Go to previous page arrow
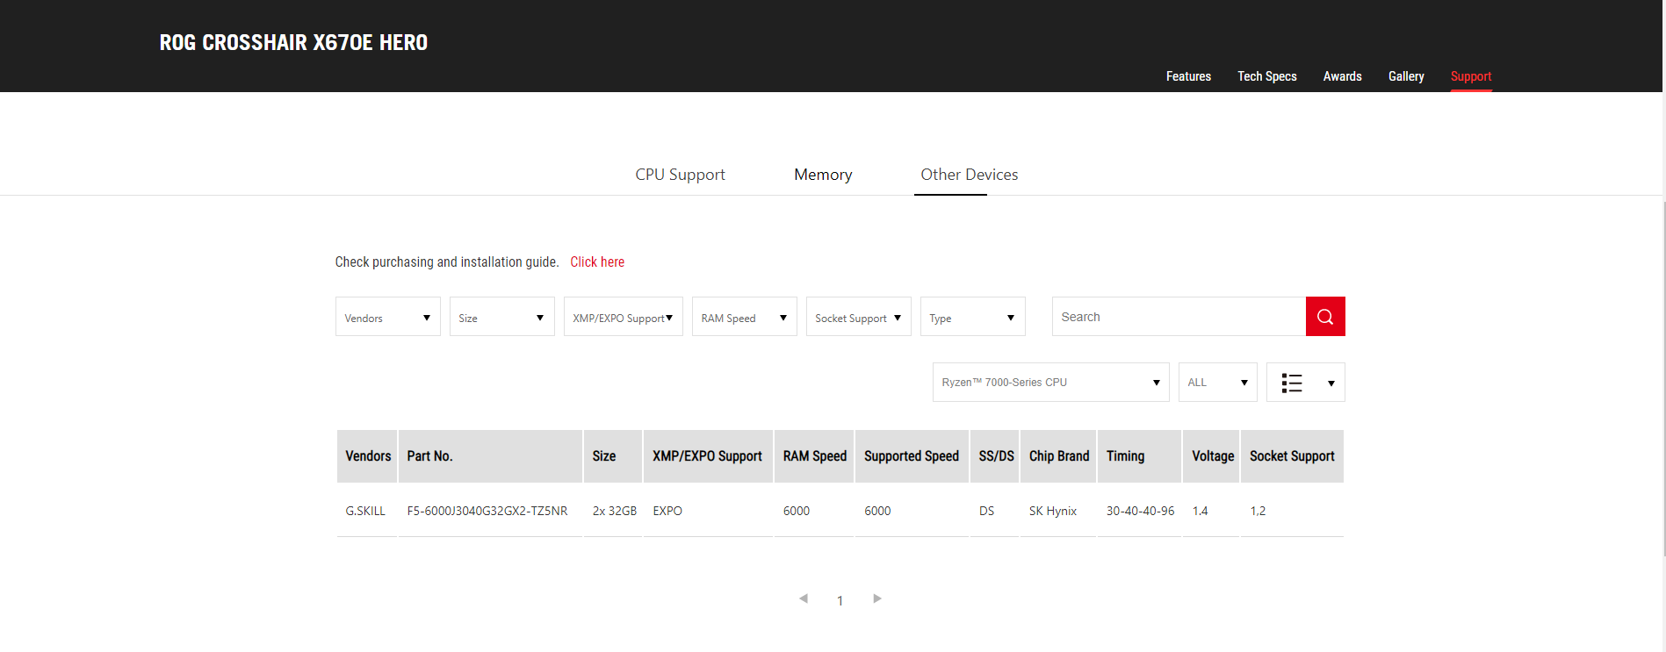Screen dimensions: 1666x652 click(804, 598)
